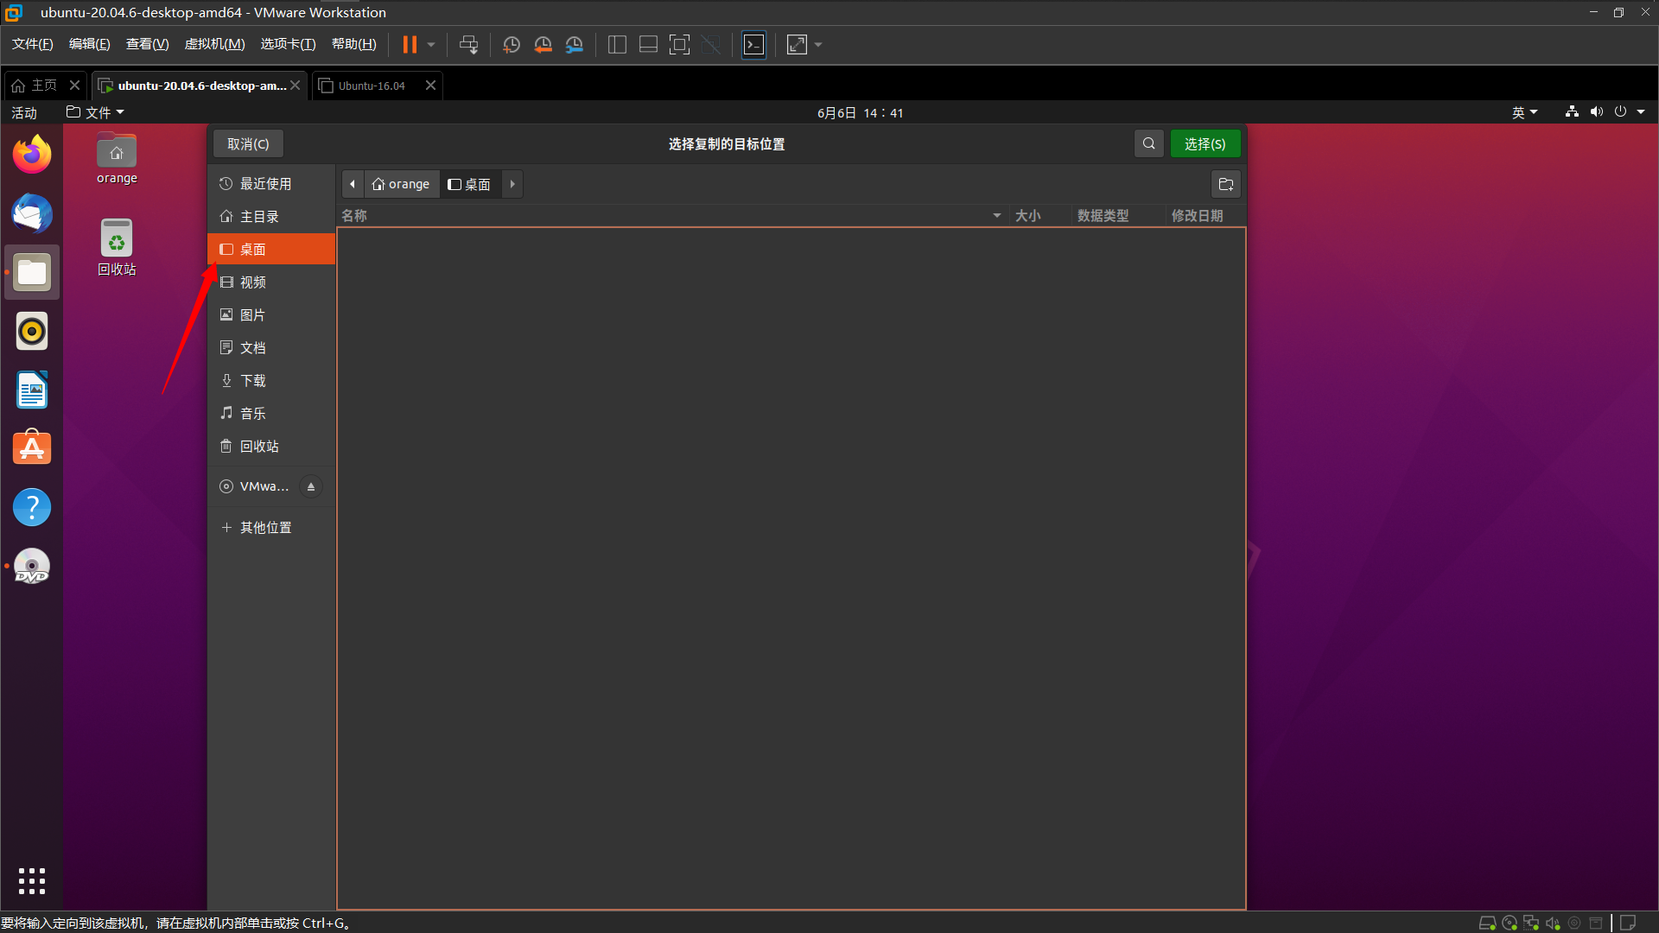Toggle the sound device status icon
The height and width of the screenshot is (933, 1659).
(1554, 923)
